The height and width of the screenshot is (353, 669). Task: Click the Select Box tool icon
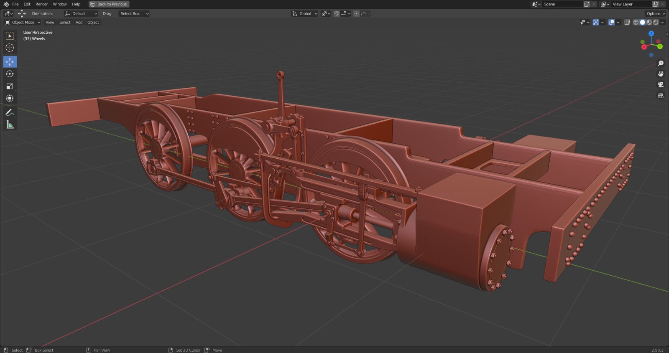[x=10, y=36]
